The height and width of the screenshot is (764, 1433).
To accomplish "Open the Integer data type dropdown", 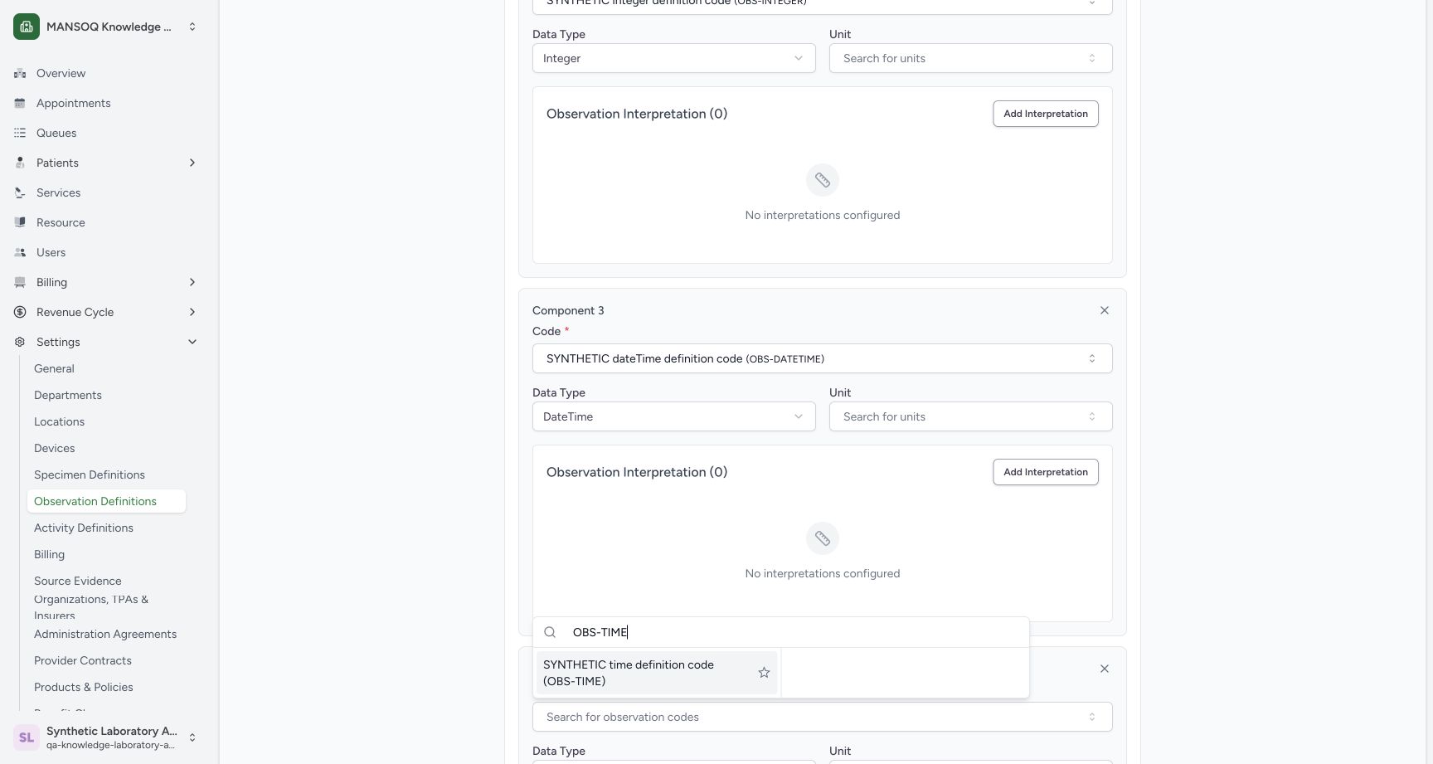I will click(x=674, y=58).
